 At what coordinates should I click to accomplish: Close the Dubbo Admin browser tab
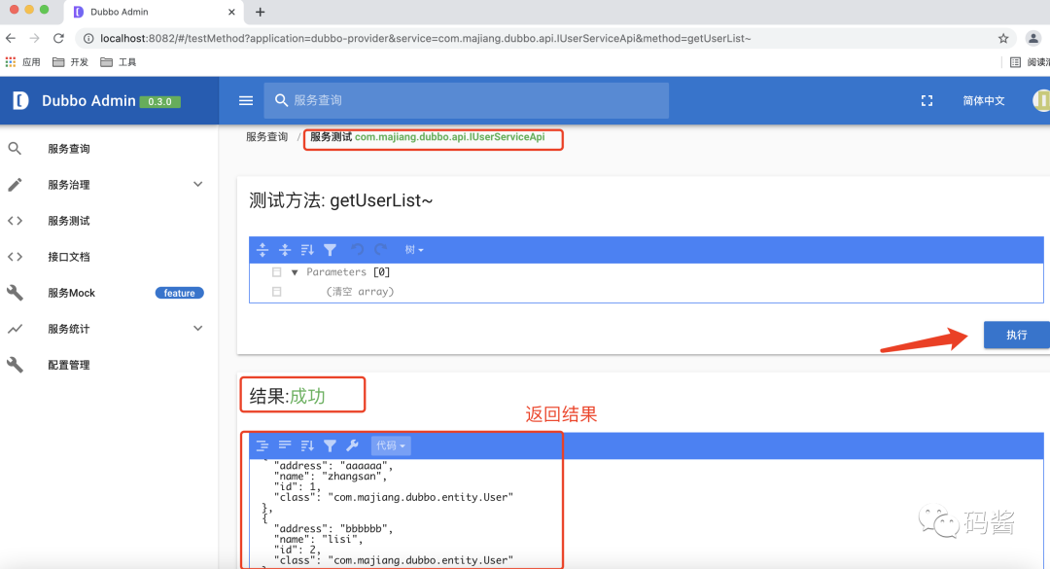point(231,12)
